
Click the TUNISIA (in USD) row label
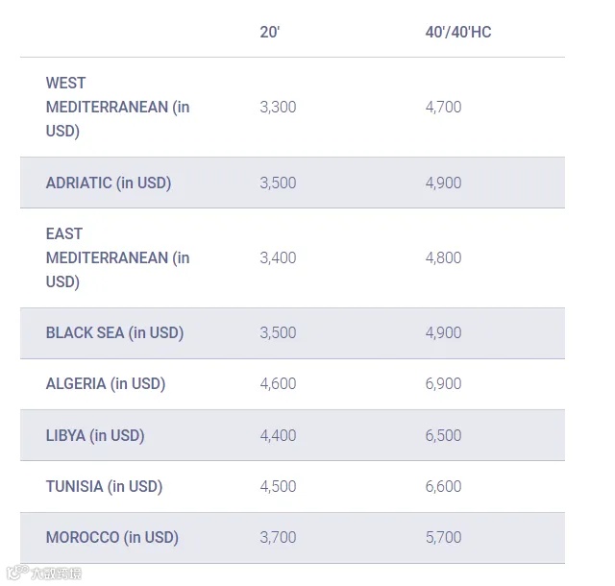pyautogui.click(x=104, y=486)
